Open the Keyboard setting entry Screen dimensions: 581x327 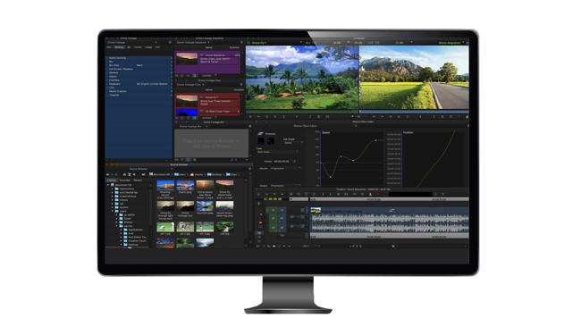pos(139,84)
